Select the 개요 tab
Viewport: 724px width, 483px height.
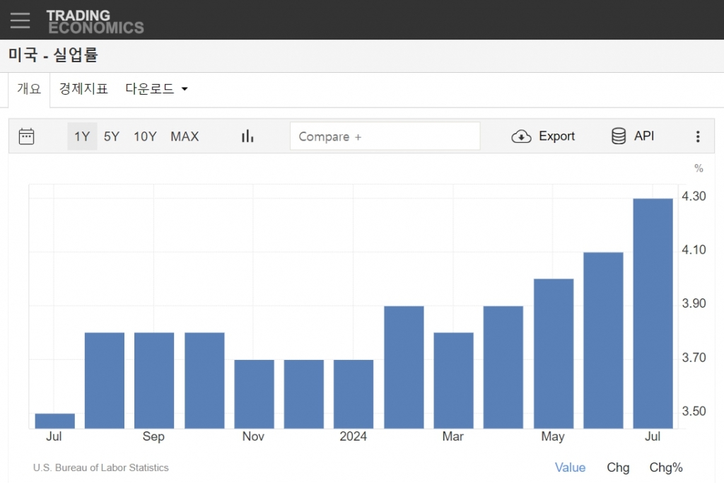[x=29, y=89]
